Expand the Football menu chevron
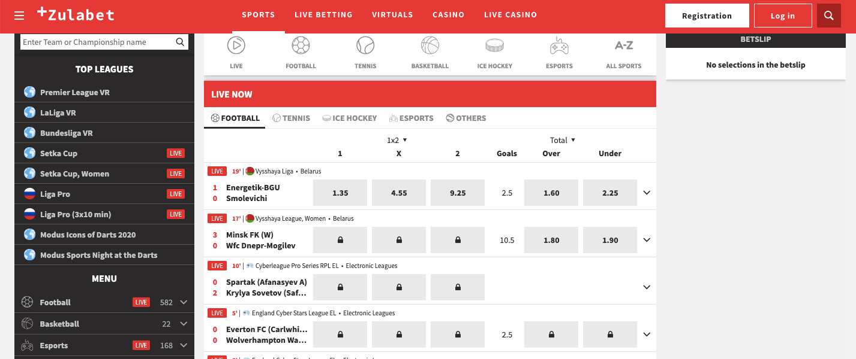This screenshot has height=359, width=856. tap(184, 302)
